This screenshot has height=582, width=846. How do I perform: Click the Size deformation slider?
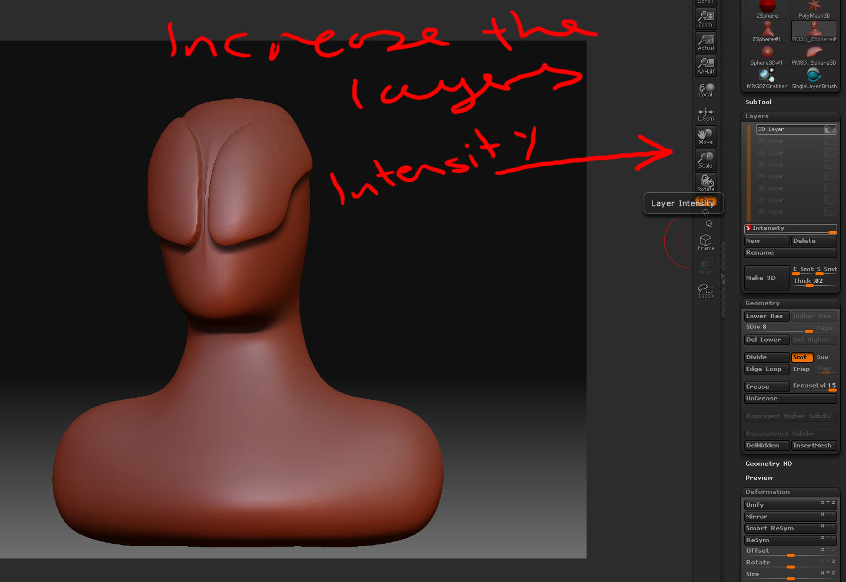[790, 575]
